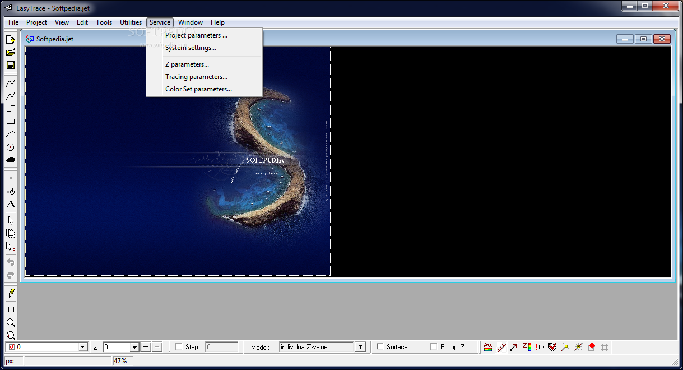Create a new project with the New icon

tap(10, 40)
